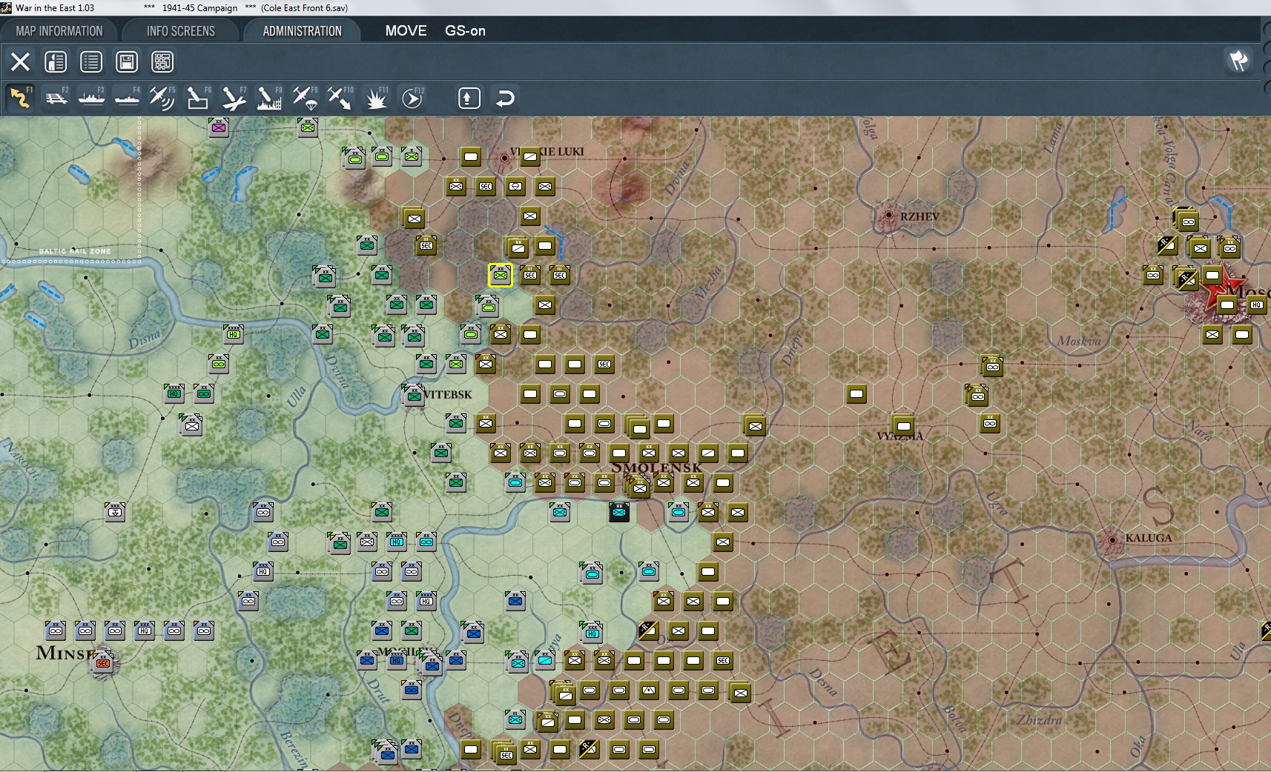Click the F11 explosion icon
Image resolution: width=1271 pixels, height=772 pixels.
pyautogui.click(x=376, y=98)
